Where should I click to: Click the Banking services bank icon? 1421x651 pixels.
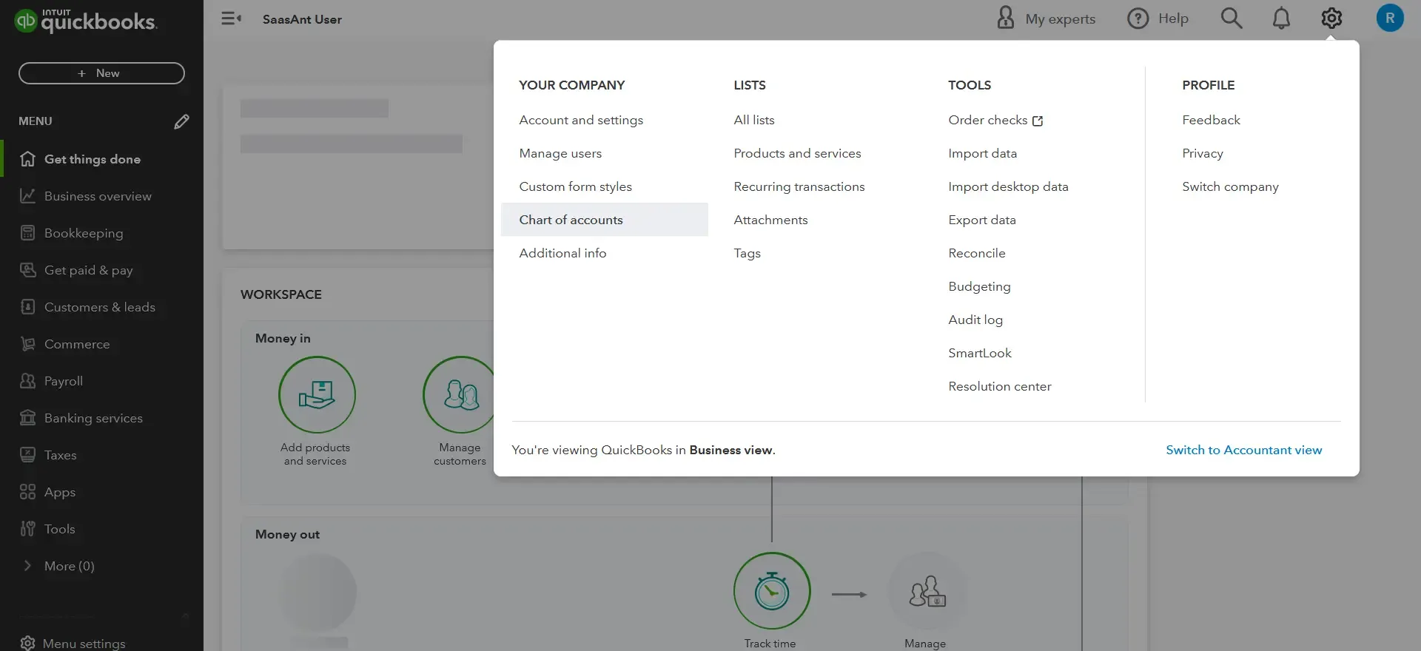coord(27,418)
